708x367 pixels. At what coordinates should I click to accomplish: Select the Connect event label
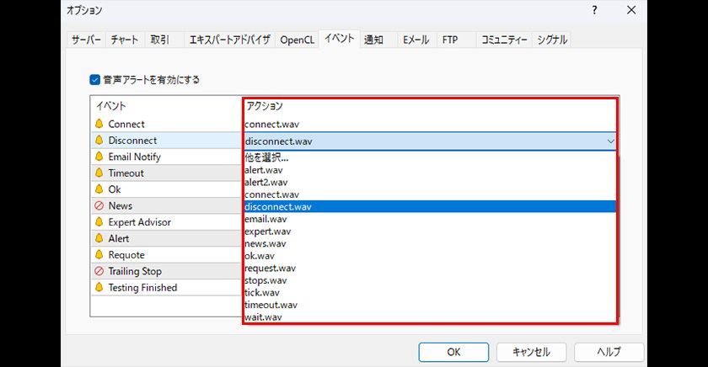coord(126,124)
